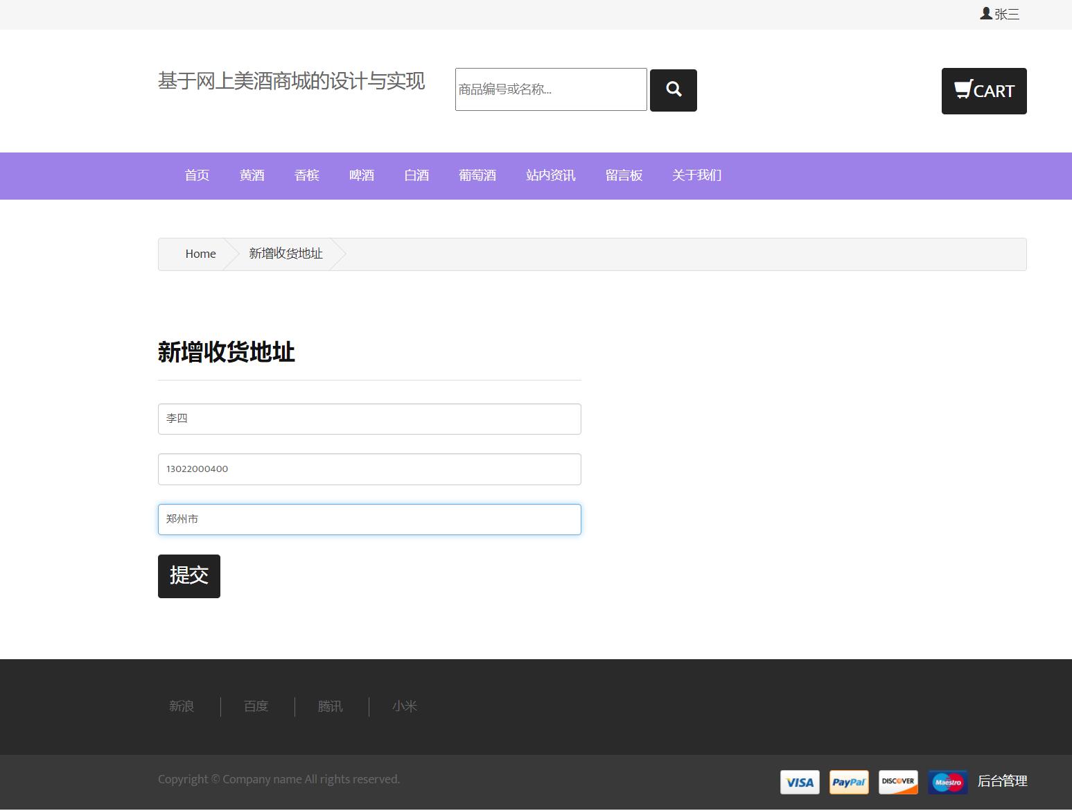
Task: Open the 关于我们 page
Action: [x=696, y=175]
